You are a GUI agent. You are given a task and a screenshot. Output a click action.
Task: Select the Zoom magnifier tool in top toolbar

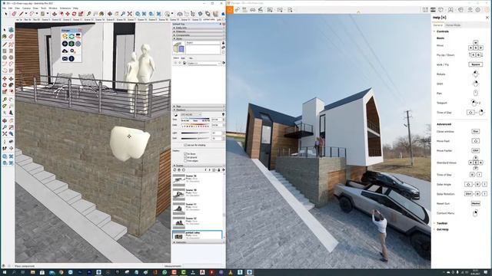(123, 14)
